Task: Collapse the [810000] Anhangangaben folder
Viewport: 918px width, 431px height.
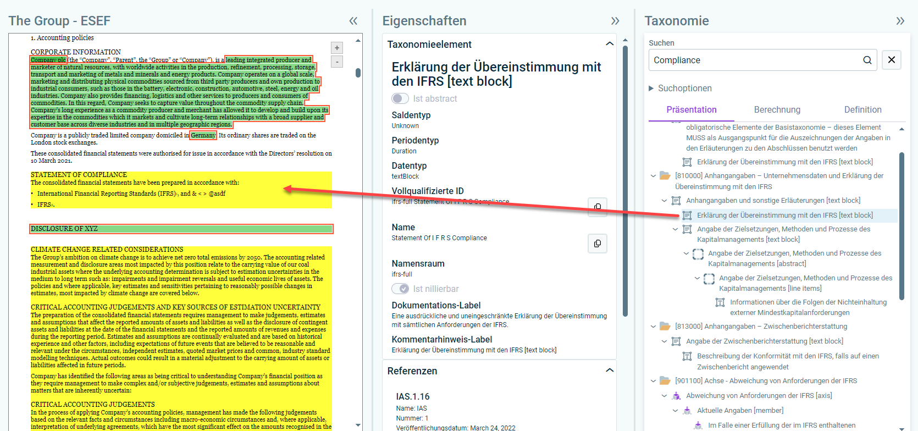Action: pyautogui.click(x=653, y=176)
